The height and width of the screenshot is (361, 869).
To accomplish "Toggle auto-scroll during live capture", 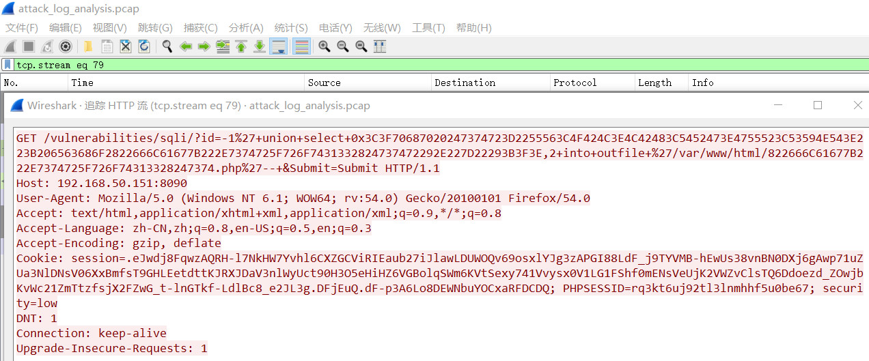I will [x=278, y=46].
